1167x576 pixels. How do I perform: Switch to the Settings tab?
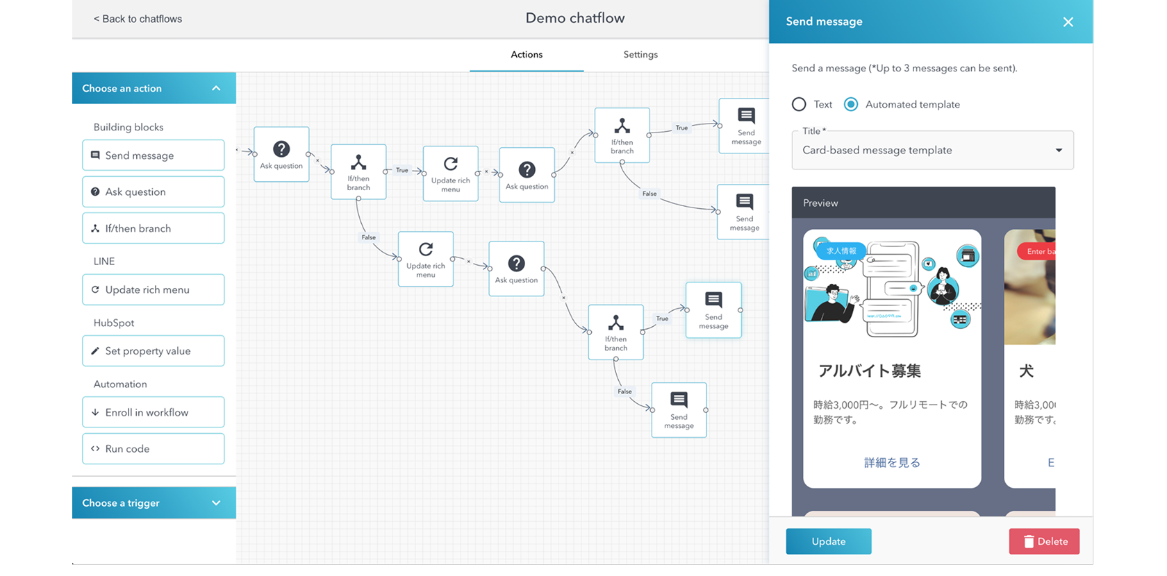[x=640, y=55]
